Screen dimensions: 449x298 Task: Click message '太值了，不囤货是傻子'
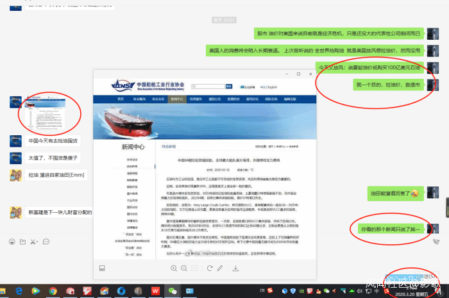coord(53,158)
